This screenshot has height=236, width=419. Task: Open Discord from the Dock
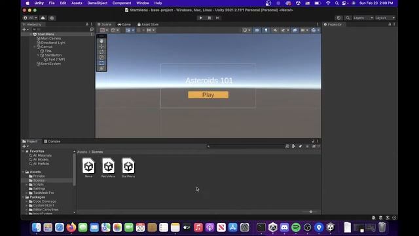click(284, 227)
